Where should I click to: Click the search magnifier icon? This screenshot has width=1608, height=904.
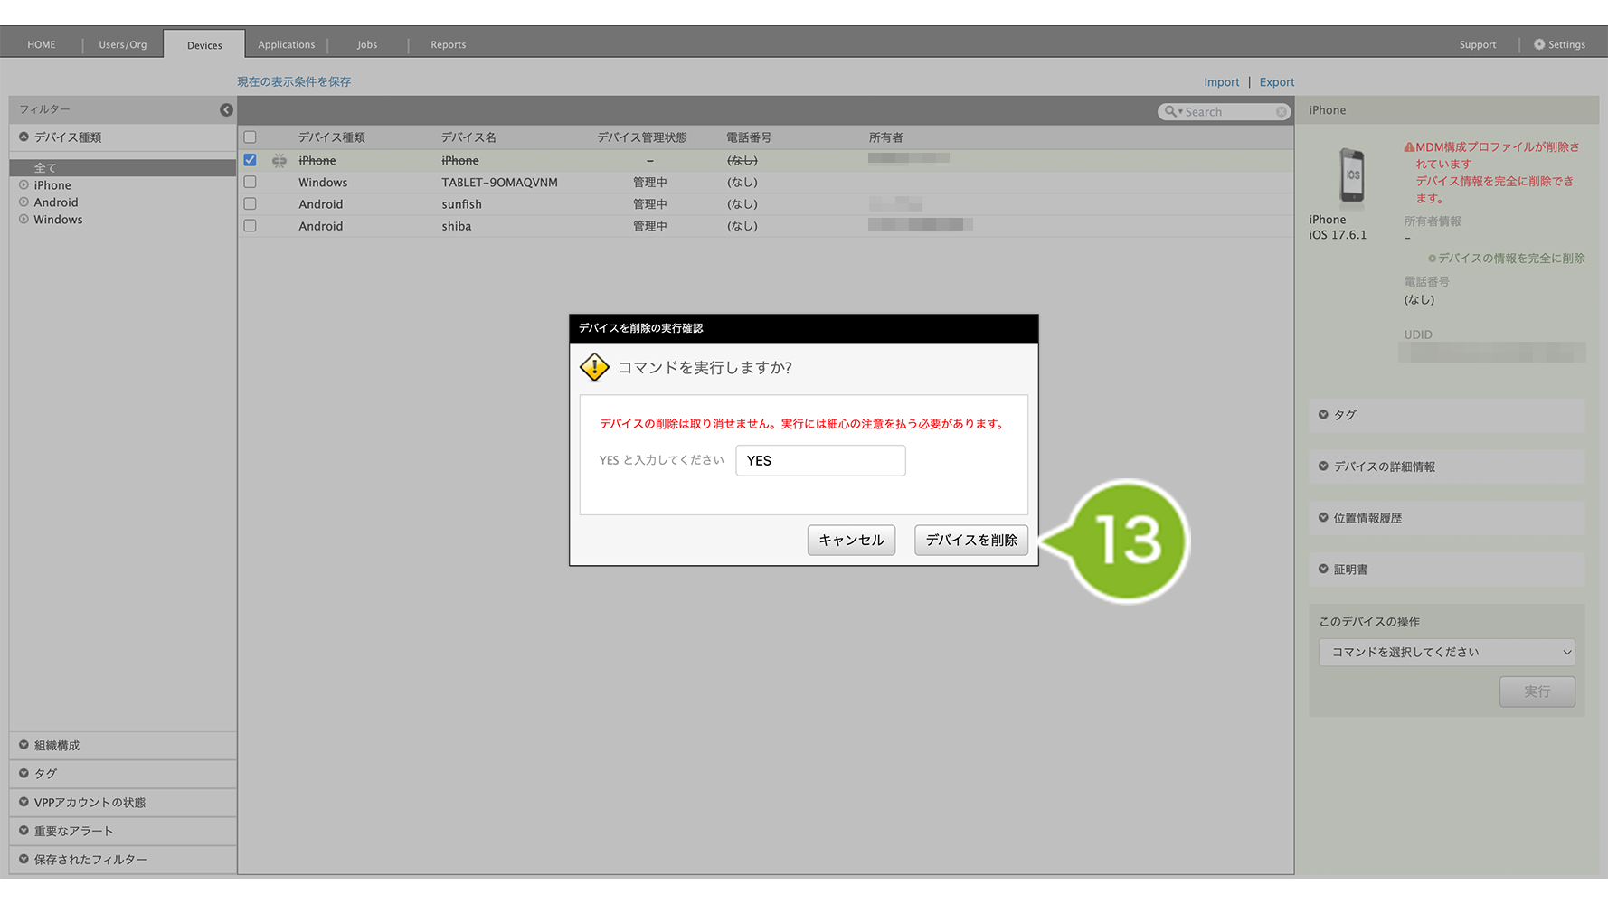(1172, 111)
